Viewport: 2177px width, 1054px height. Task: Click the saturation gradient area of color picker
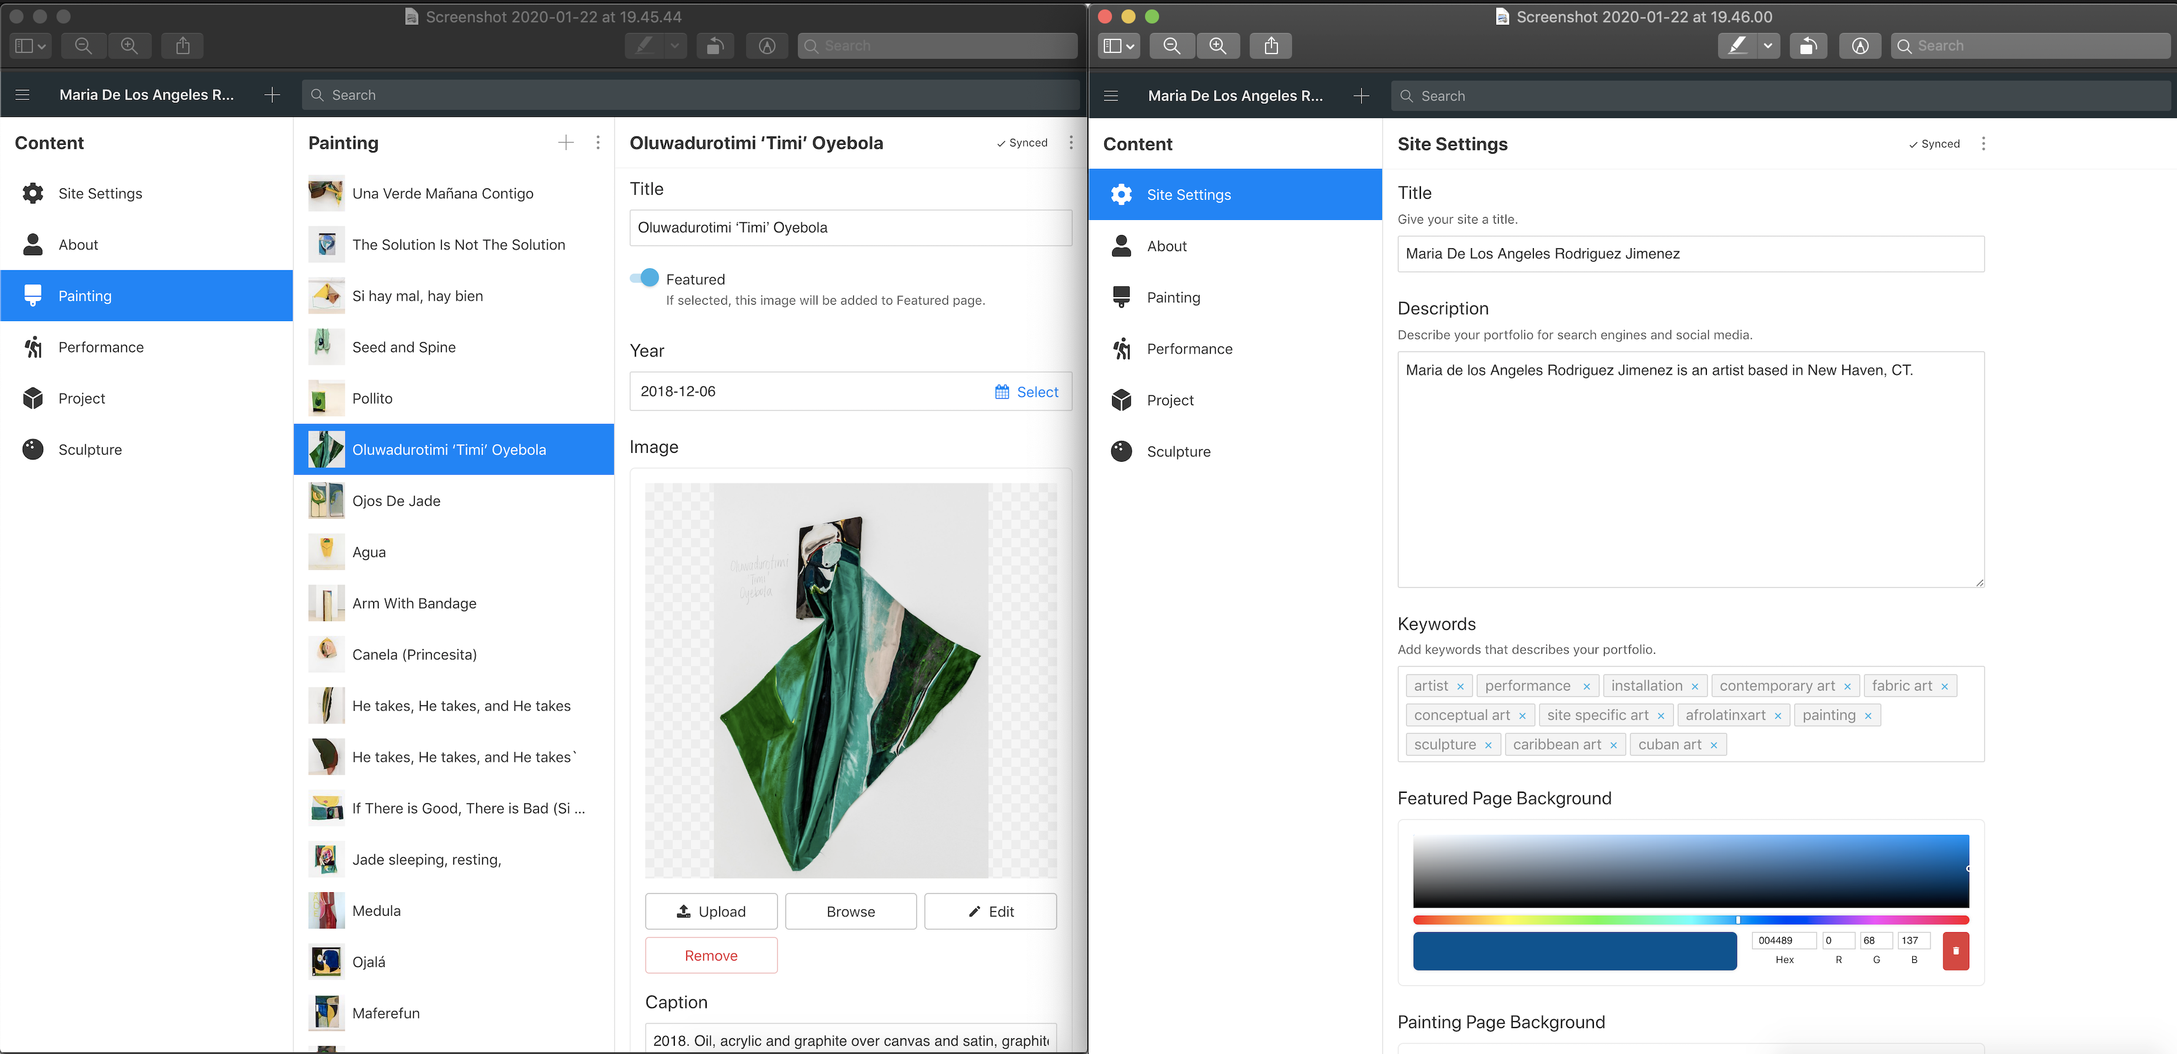(x=1690, y=870)
